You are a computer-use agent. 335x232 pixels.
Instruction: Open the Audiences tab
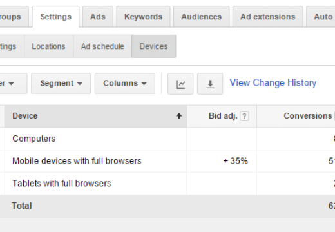[x=202, y=17]
